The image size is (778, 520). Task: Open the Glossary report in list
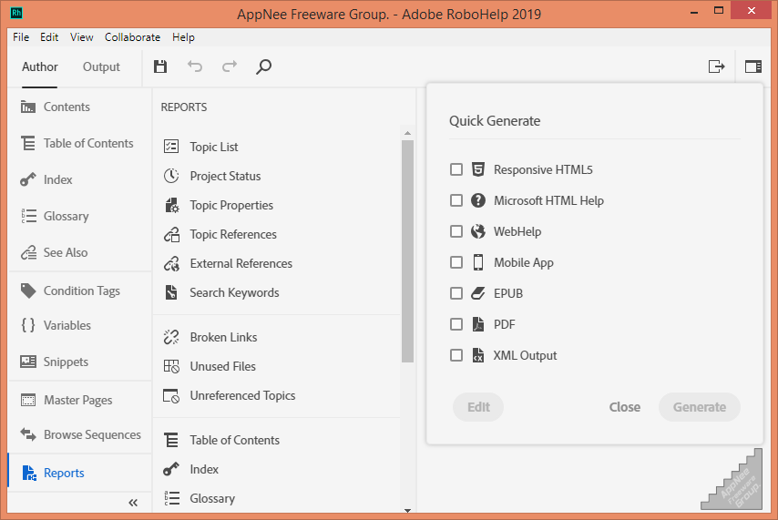coord(212,498)
